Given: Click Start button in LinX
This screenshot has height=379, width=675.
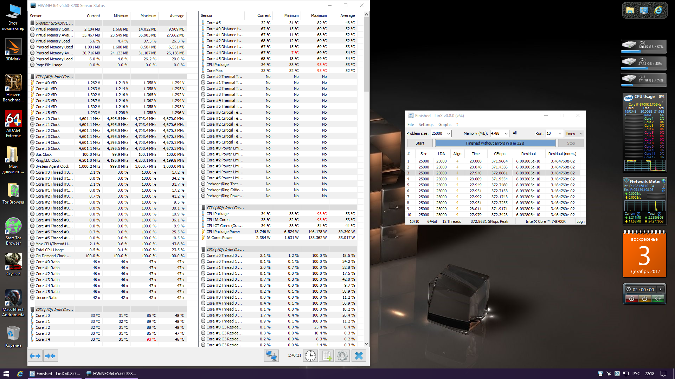Looking at the screenshot, I should [420, 143].
